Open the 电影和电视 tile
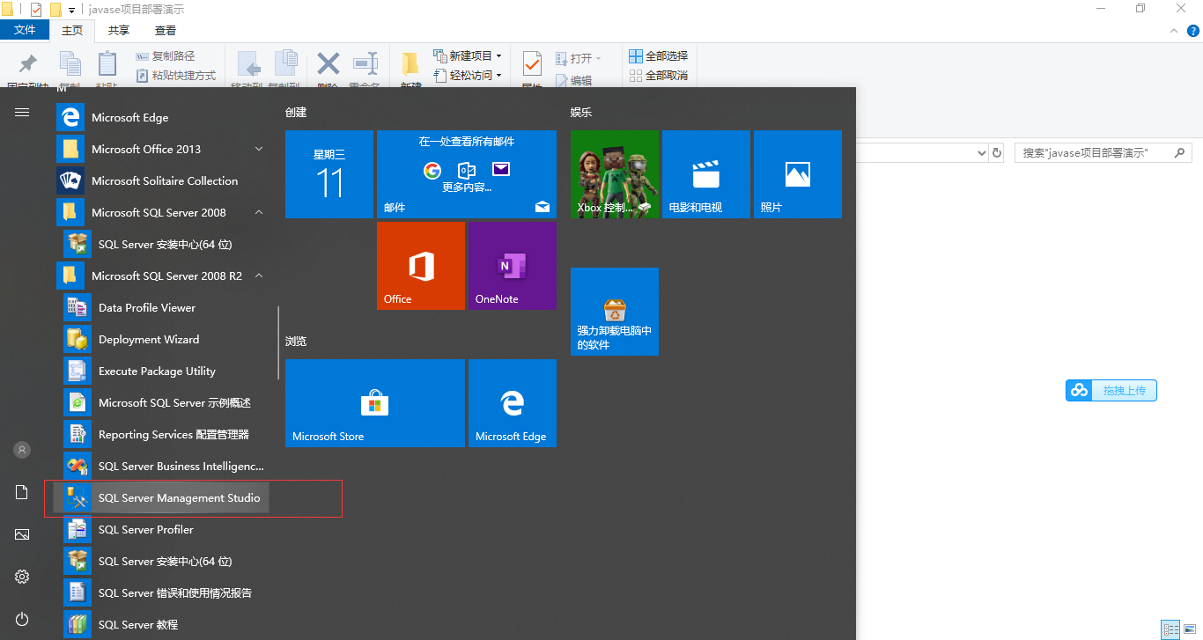This screenshot has width=1203, height=640. pos(706,174)
